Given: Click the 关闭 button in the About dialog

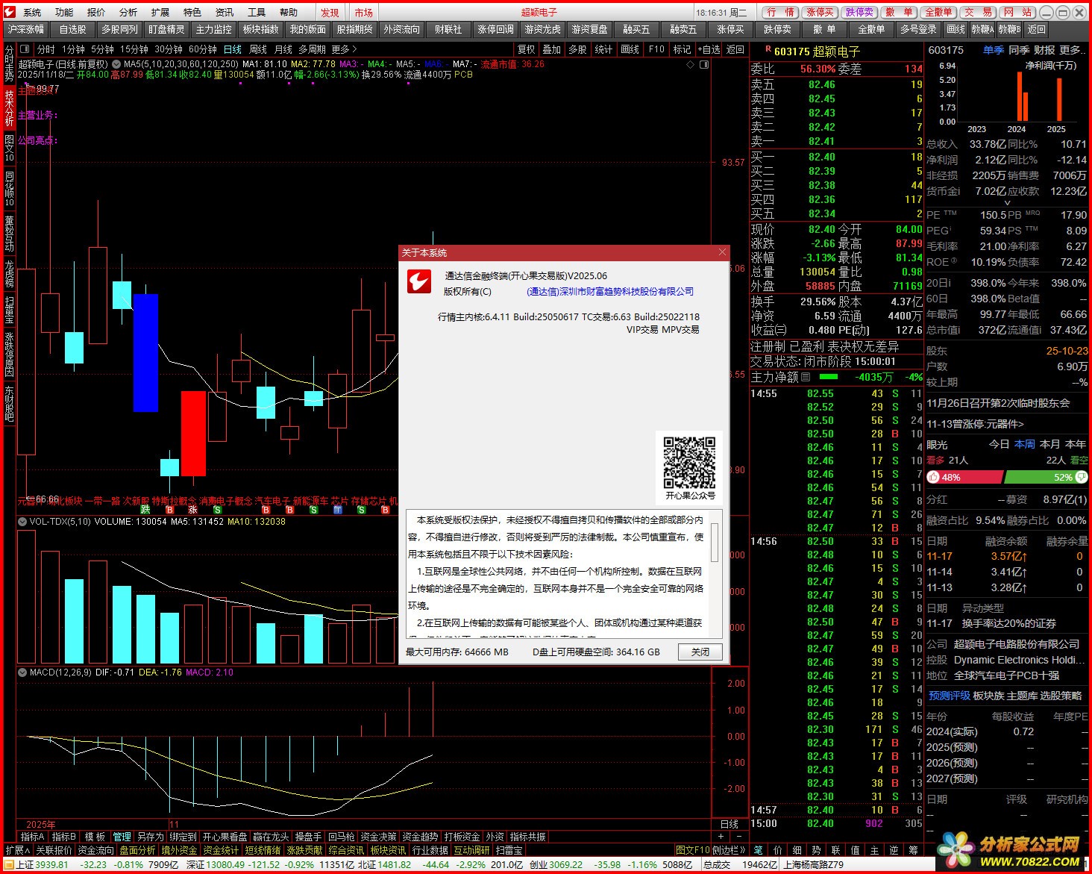Looking at the screenshot, I should (x=700, y=652).
